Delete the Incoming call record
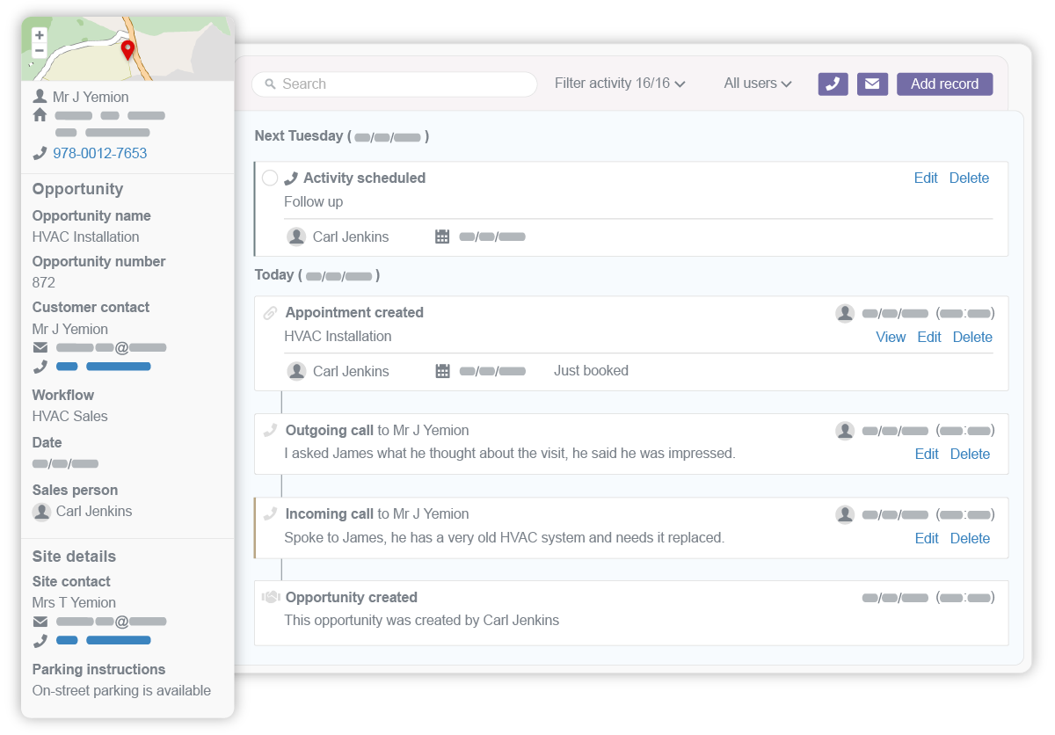 [970, 537]
